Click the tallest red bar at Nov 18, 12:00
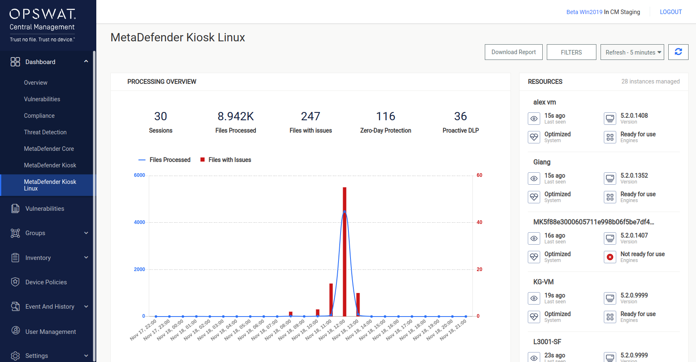Viewport: 696px width, 362px height. tap(345, 252)
